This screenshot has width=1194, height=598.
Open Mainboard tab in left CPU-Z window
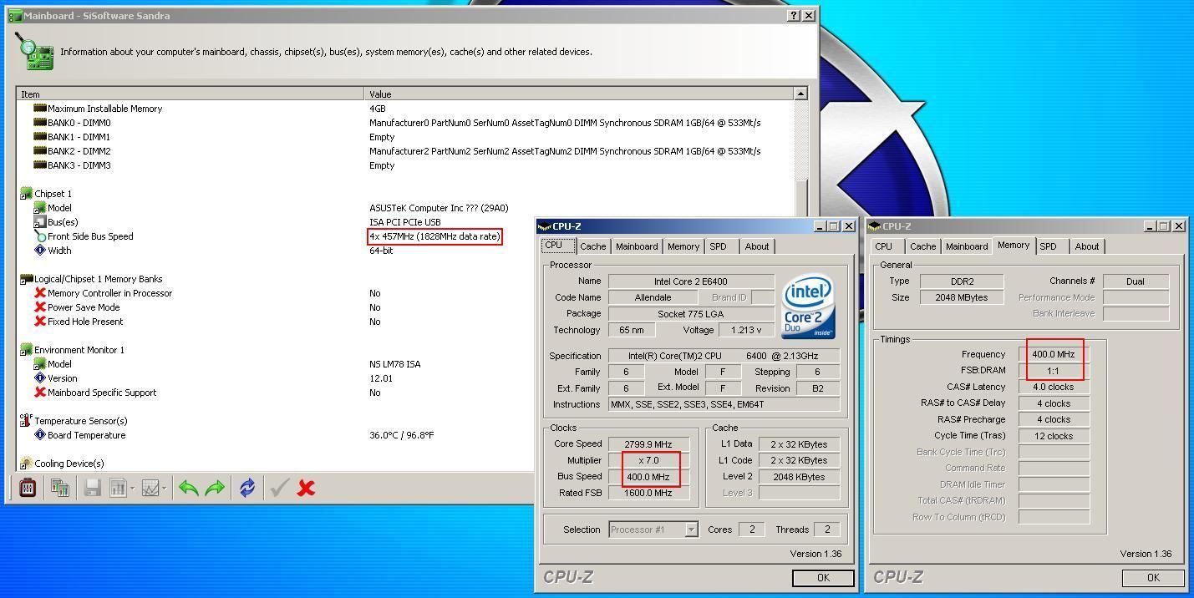click(637, 246)
